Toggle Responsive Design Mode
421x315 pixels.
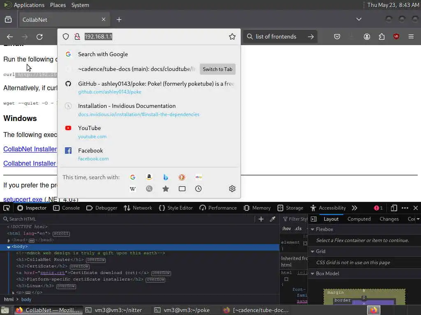pos(394,208)
